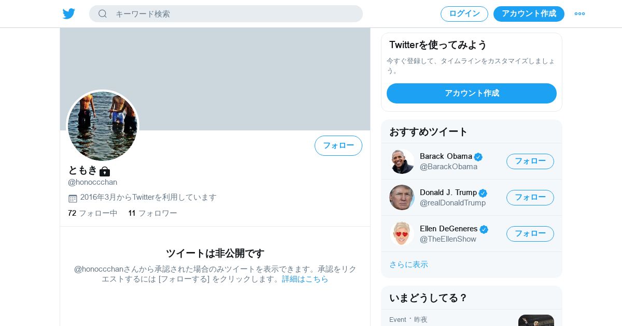
Task: Open Donald J. Trump's avatar
Action: click(x=402, y=197)
